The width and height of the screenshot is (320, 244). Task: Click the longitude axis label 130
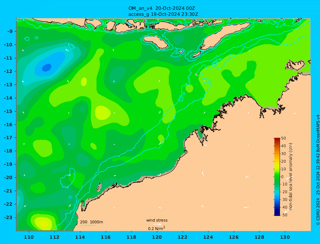click(285, 237)
